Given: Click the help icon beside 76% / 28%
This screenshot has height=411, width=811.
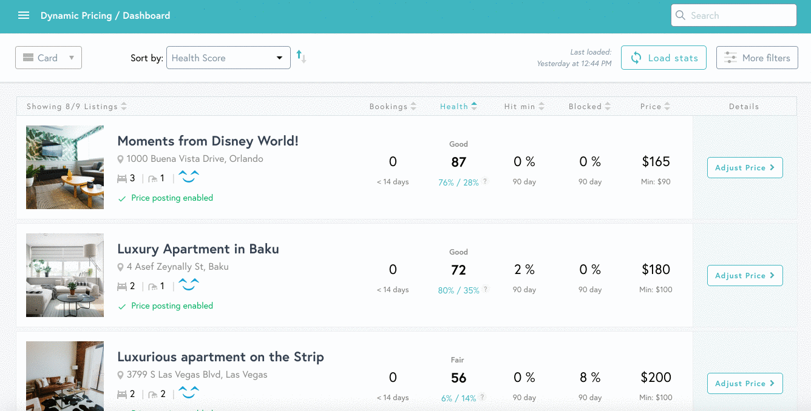Looking at the screenshot, I should [485, 181].
